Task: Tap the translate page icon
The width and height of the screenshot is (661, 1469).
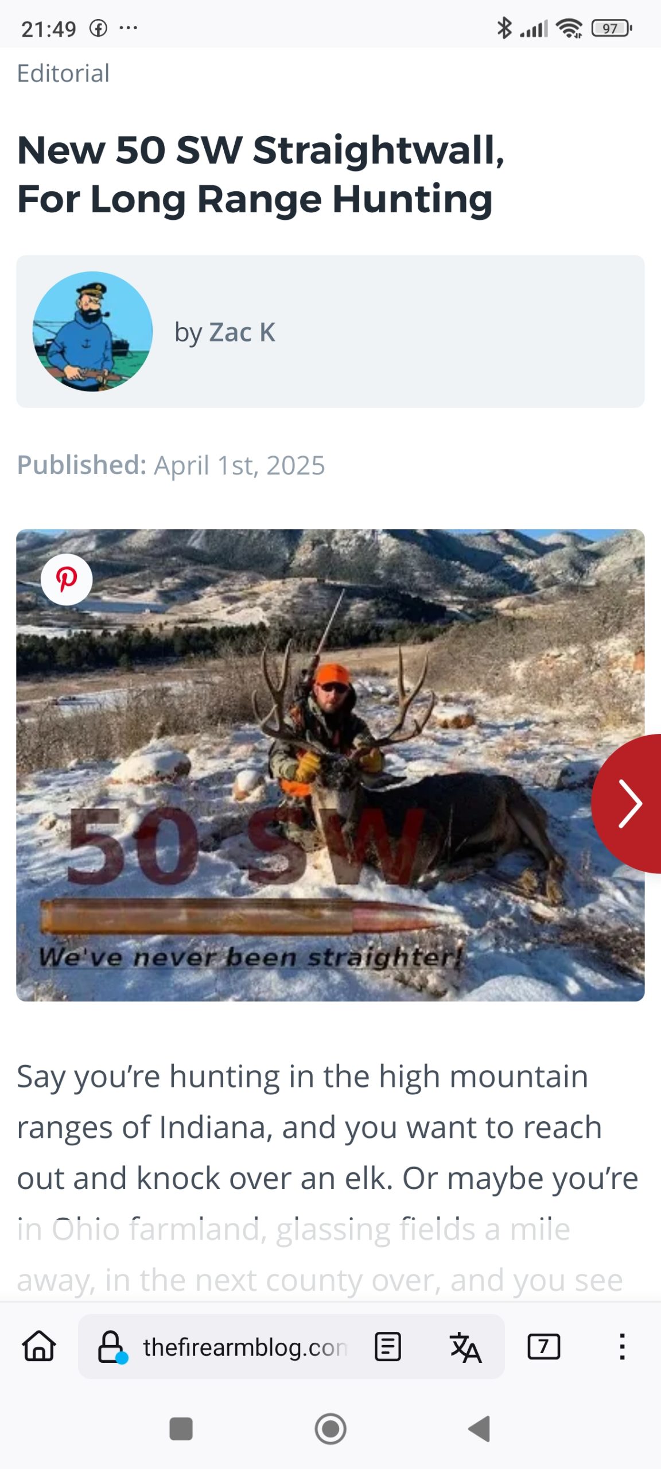Action: click(465, 1346)
